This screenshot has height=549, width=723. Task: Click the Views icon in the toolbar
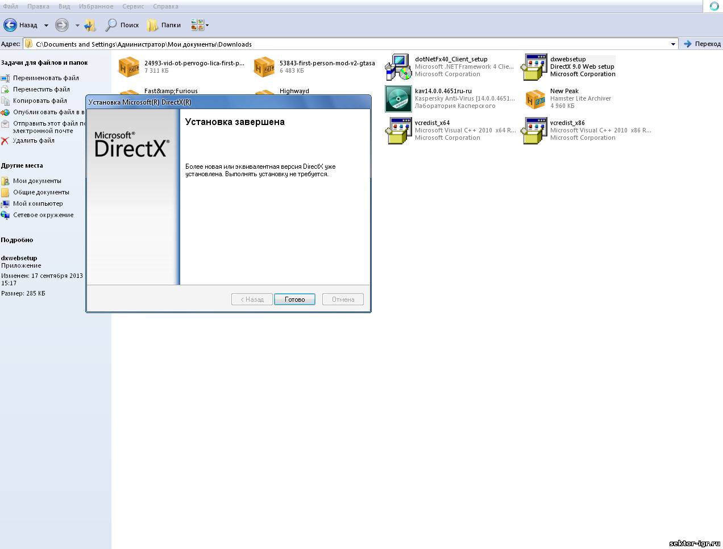[197, 25]
